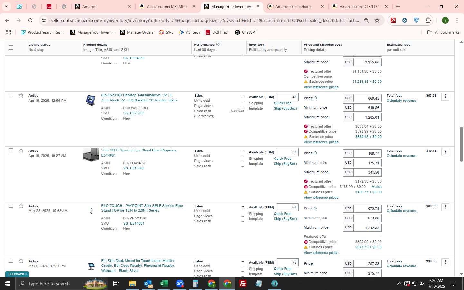Launch Excel from the taskbar
The width and height of the screenshot is (464, 290).
[x=164, y=284]
